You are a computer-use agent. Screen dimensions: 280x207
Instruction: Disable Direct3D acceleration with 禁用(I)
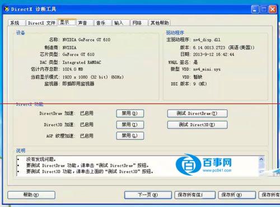(130, 125)
